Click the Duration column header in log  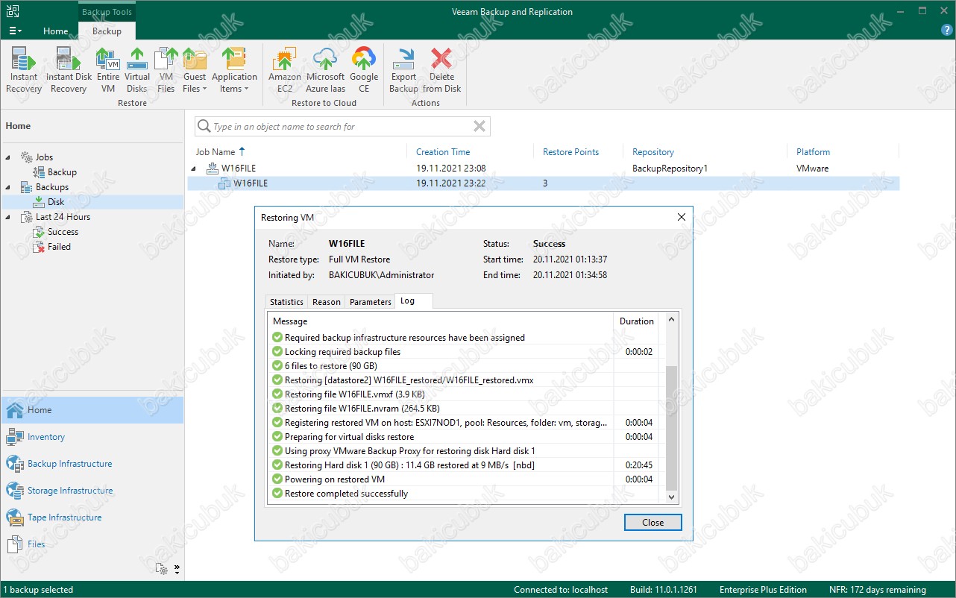tap(637, 321)
